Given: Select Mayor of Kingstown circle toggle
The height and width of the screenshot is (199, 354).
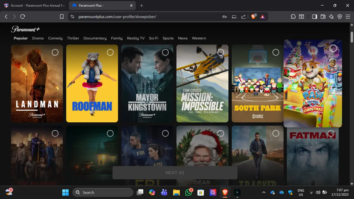Looking at the screenshot, I should tap(165, 52).
